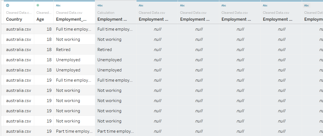Click the =Abc calculated field type icon
This screenshot has height=136, width=323.
click(100, 5)
